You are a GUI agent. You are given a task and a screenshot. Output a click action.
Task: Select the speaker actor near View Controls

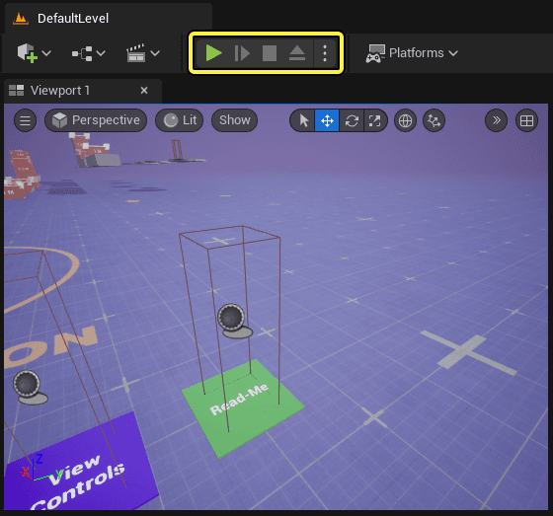click(x=30, y=387)
